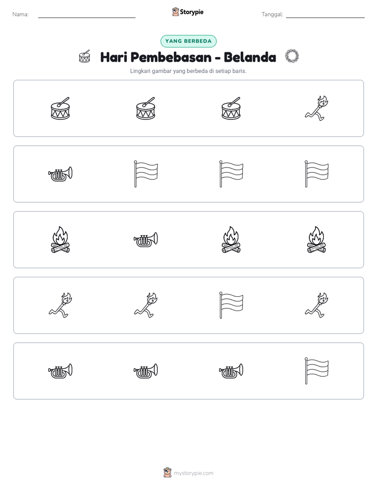This screenshot has height=488, width=377.
Task: Click the wreath icon beside the title
Action: pos(292,57)
